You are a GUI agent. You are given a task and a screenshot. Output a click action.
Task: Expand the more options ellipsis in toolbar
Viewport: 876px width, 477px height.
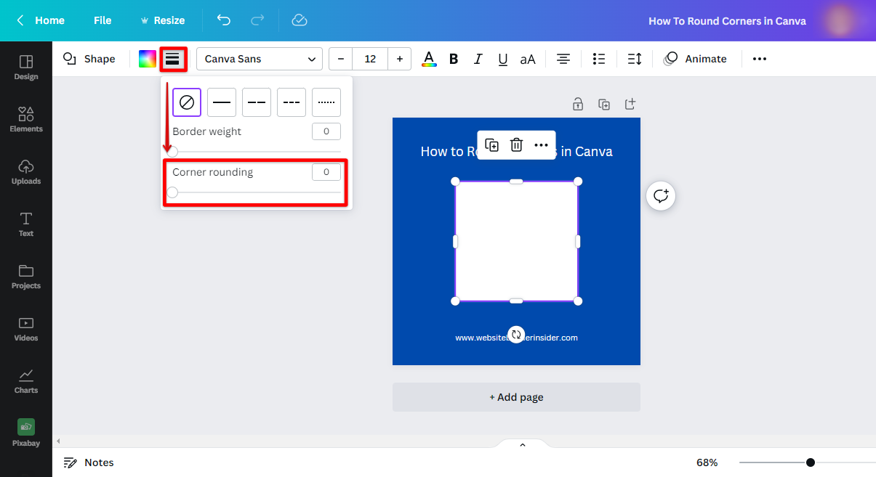point(760,59)
